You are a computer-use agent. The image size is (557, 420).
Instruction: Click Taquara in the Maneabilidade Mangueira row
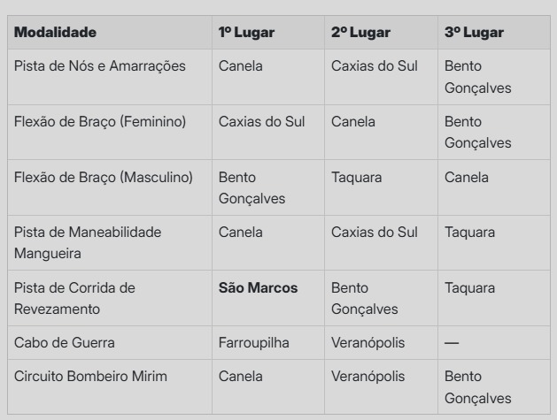coord(469,233)
